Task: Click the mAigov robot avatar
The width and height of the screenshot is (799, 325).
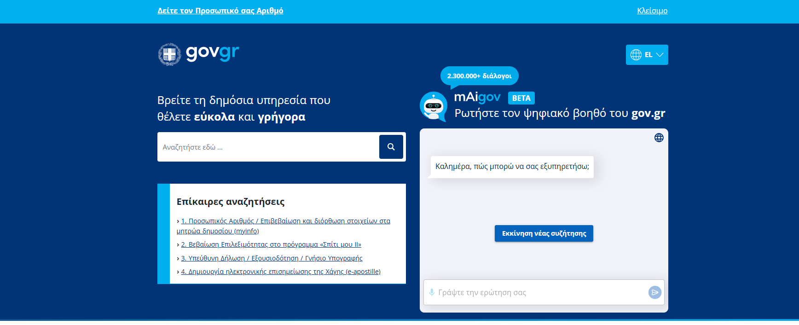Action: (x=434, y=106)
